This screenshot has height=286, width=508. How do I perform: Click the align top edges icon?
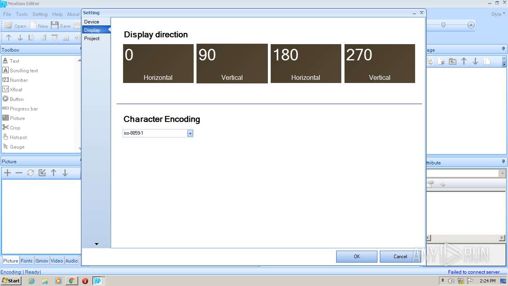pos(55,38)
